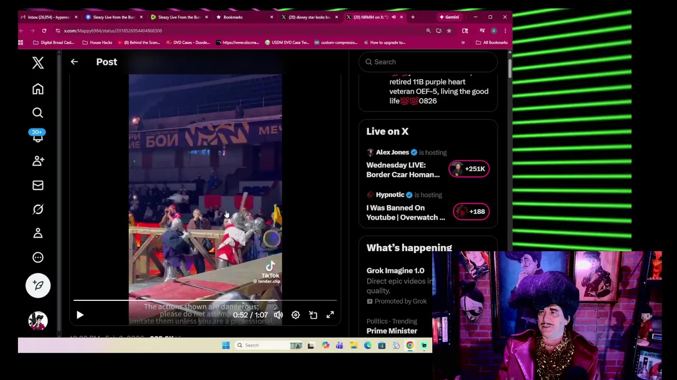677x380 pixels.
Task: Open DVD Cases - Duode bookmark
Action: pyautogui.click(x=188, y=42)
